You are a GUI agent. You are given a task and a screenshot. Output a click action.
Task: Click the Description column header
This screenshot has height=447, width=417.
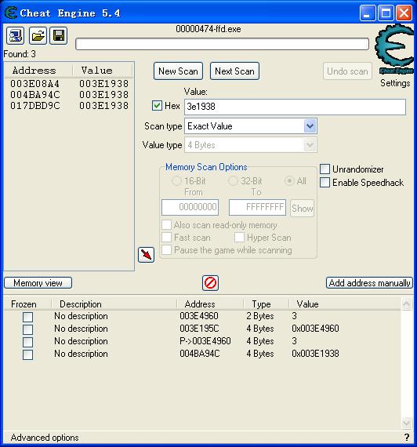[x=81, y=304]
